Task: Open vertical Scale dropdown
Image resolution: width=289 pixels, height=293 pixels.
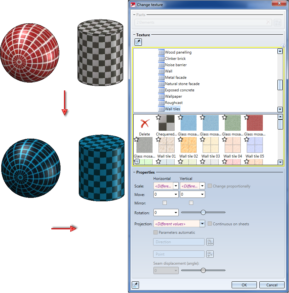Action: tap(202, 186)
